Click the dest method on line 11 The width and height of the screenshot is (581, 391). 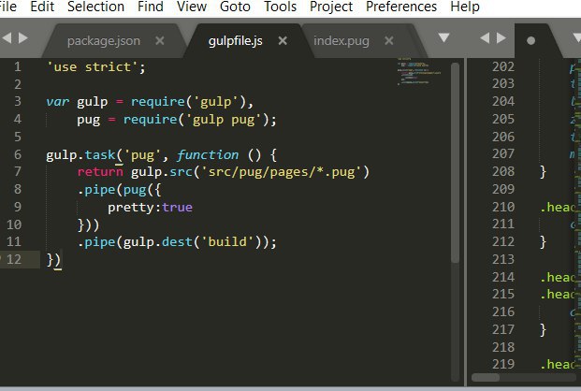tap(177, 241)
